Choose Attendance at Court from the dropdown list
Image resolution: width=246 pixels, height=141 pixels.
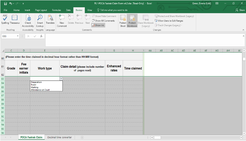point(40,90)
